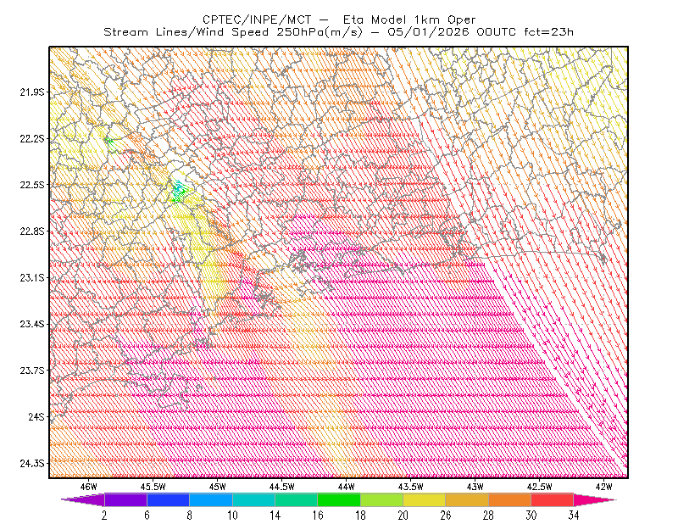The image size is (678, 524).
Task: Click the legend value '26'
Action: pyautogui.click(x=446, y=516)
